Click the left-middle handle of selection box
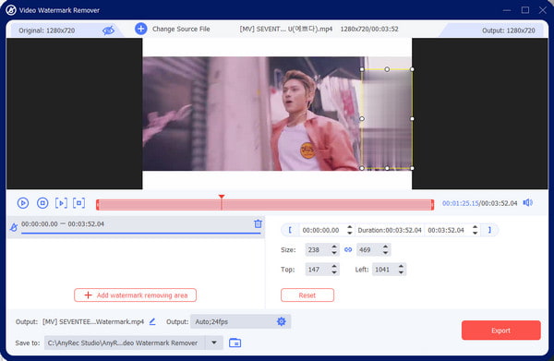The width and height of the screenshot is (554, 361). pyautogui.click(x=362, y=119)
